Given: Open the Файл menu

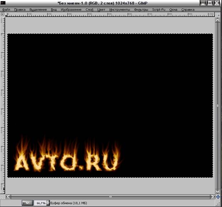Looking at the screenshot, I should point(6,10).
